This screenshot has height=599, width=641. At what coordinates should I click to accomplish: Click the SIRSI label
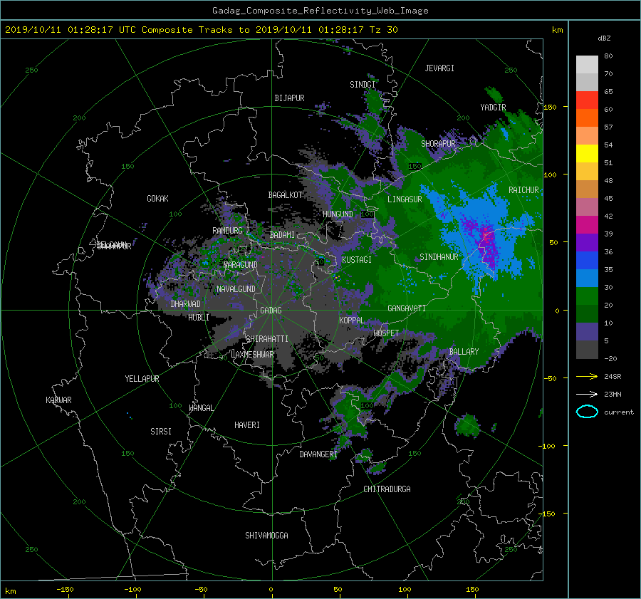161,432
